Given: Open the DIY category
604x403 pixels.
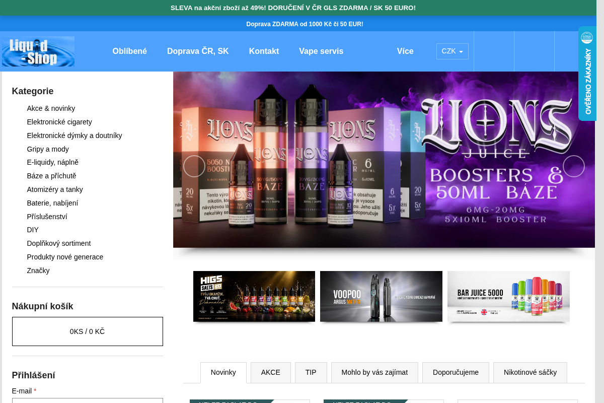Looking at the screenshot, I should point(33,230).
